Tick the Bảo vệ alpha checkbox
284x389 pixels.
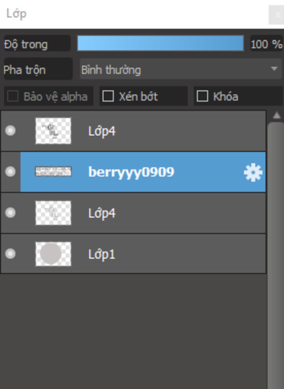pos(13,96)
